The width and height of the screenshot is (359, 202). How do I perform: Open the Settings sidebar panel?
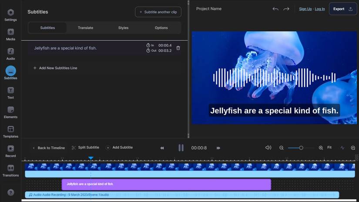[10, 15]
